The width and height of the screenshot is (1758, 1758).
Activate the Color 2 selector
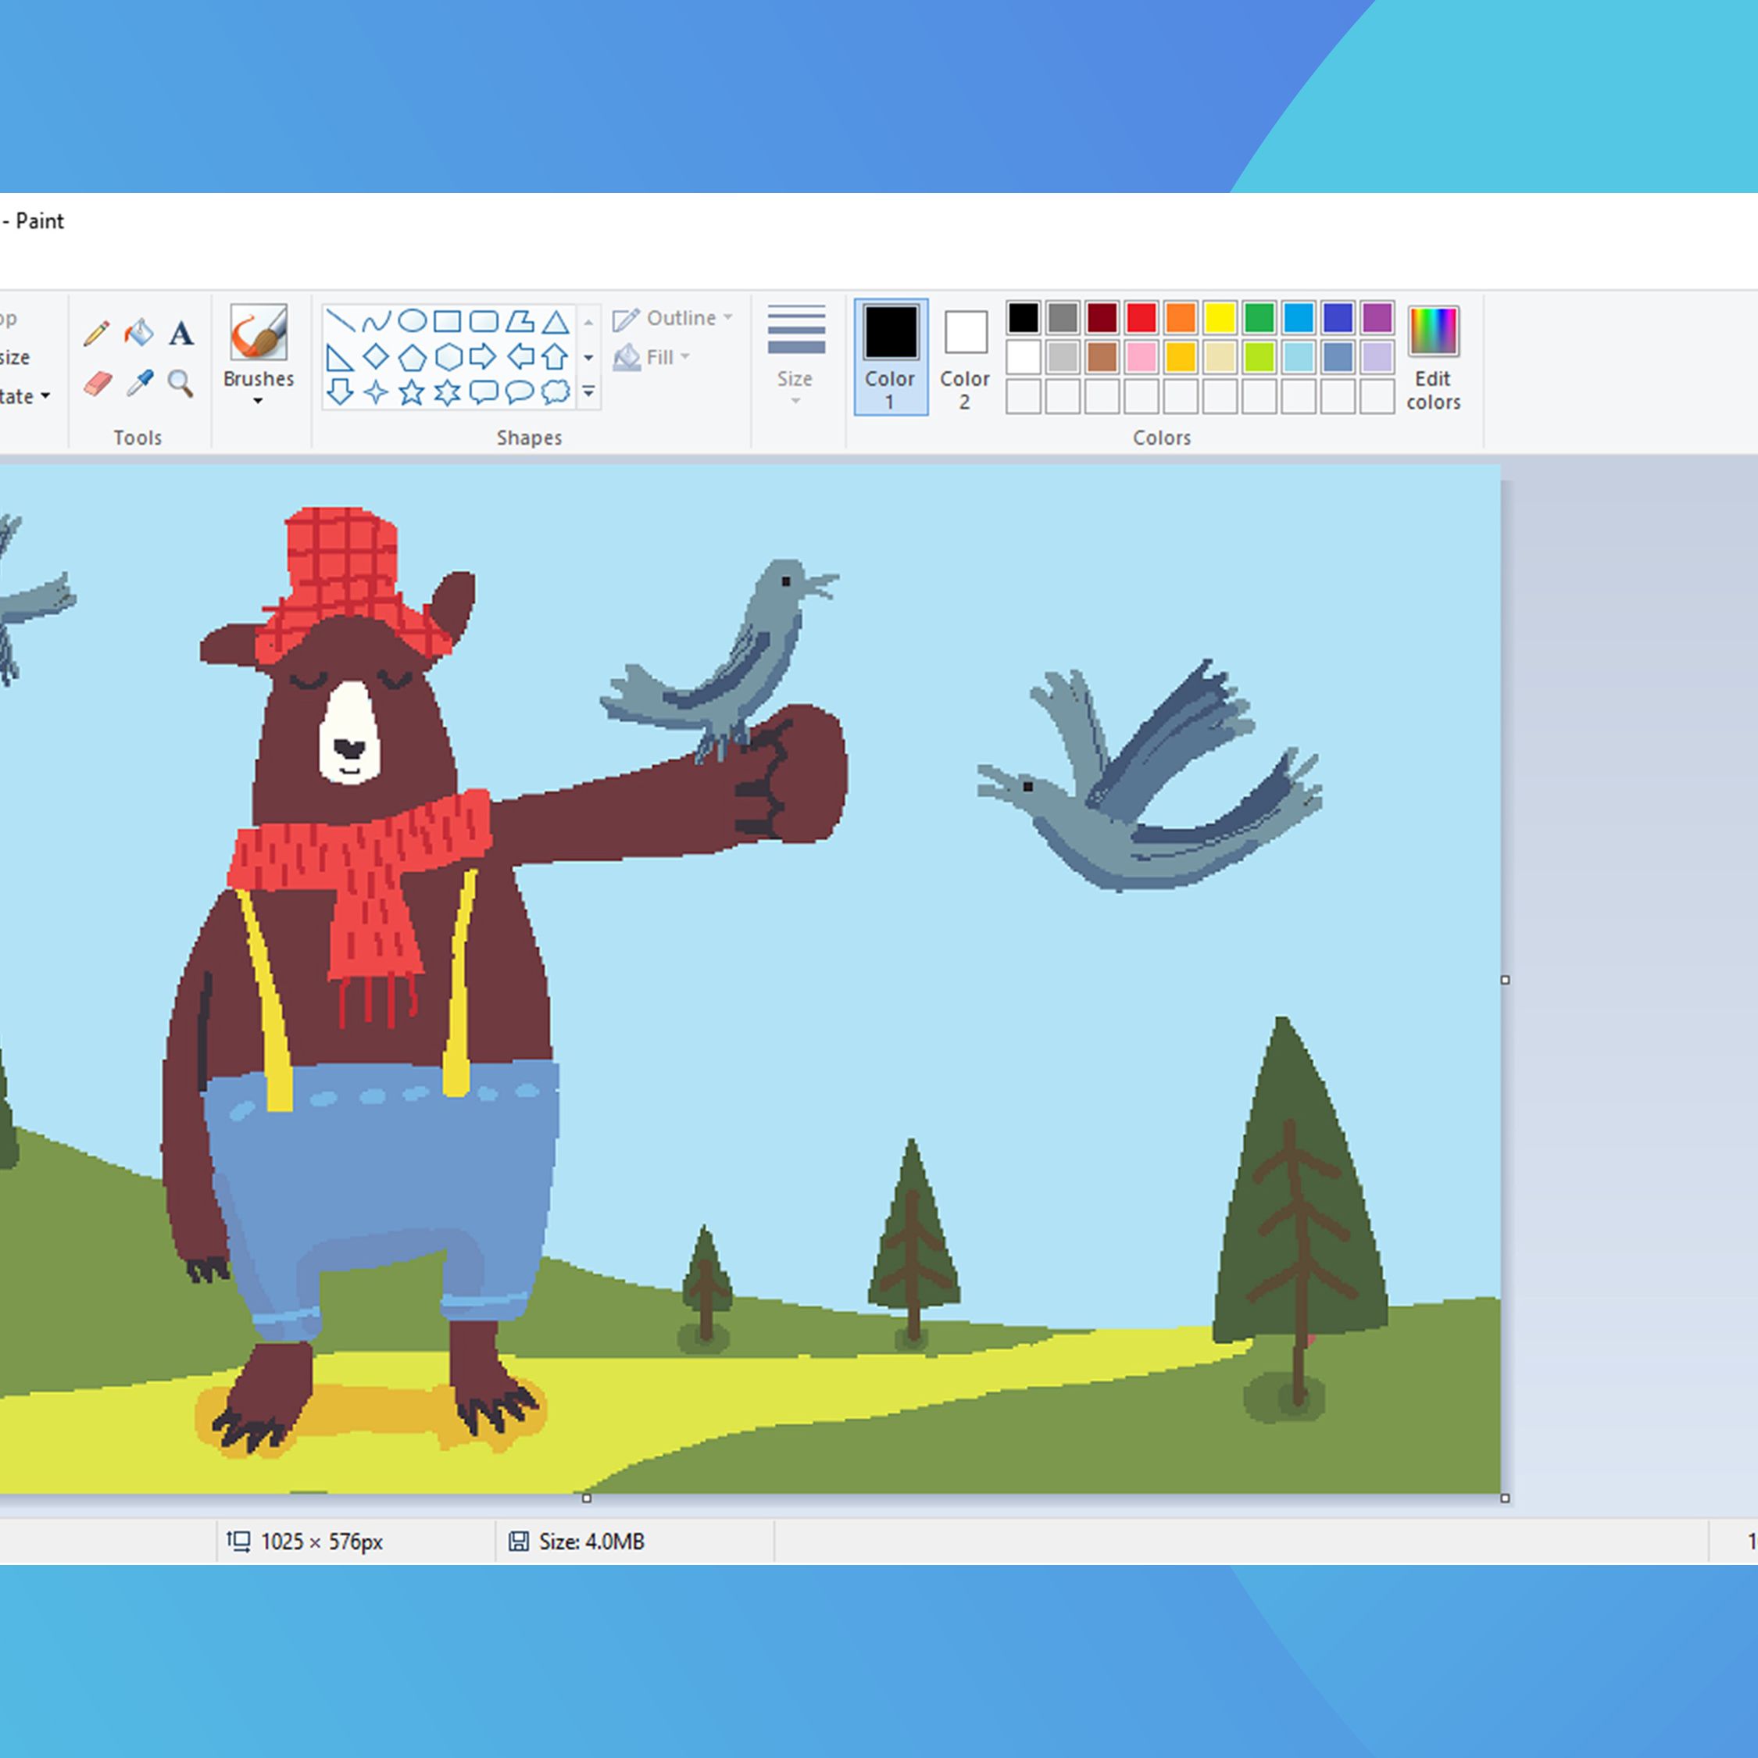point(964,356)
